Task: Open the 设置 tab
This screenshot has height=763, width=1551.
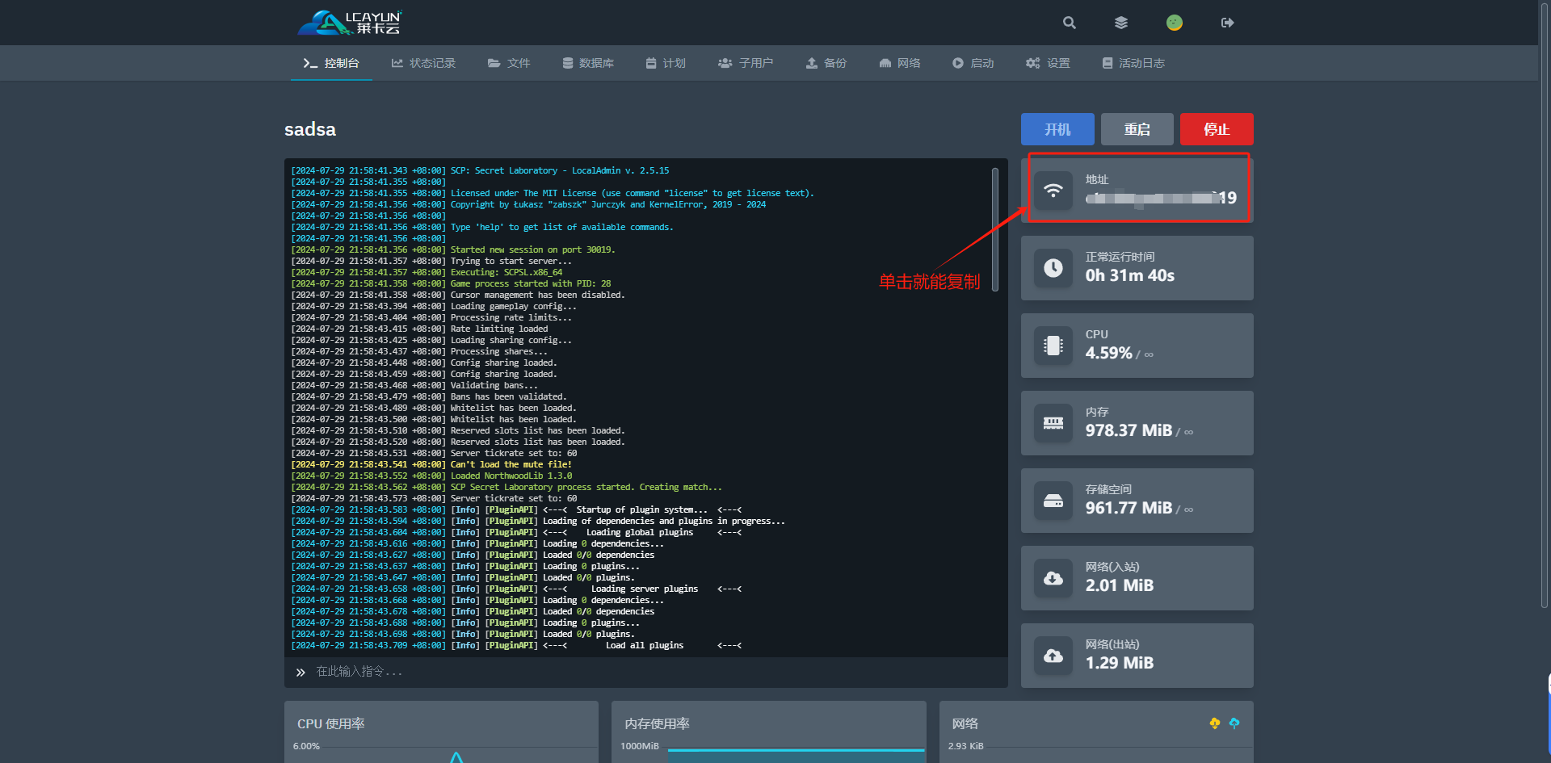Action: (1048, 63)
